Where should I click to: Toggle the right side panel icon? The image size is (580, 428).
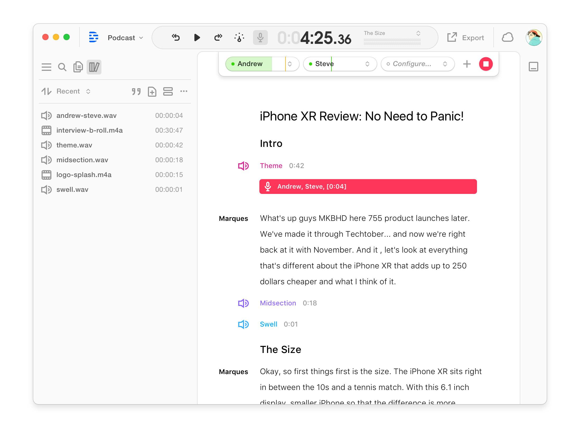tap(534, 67)
